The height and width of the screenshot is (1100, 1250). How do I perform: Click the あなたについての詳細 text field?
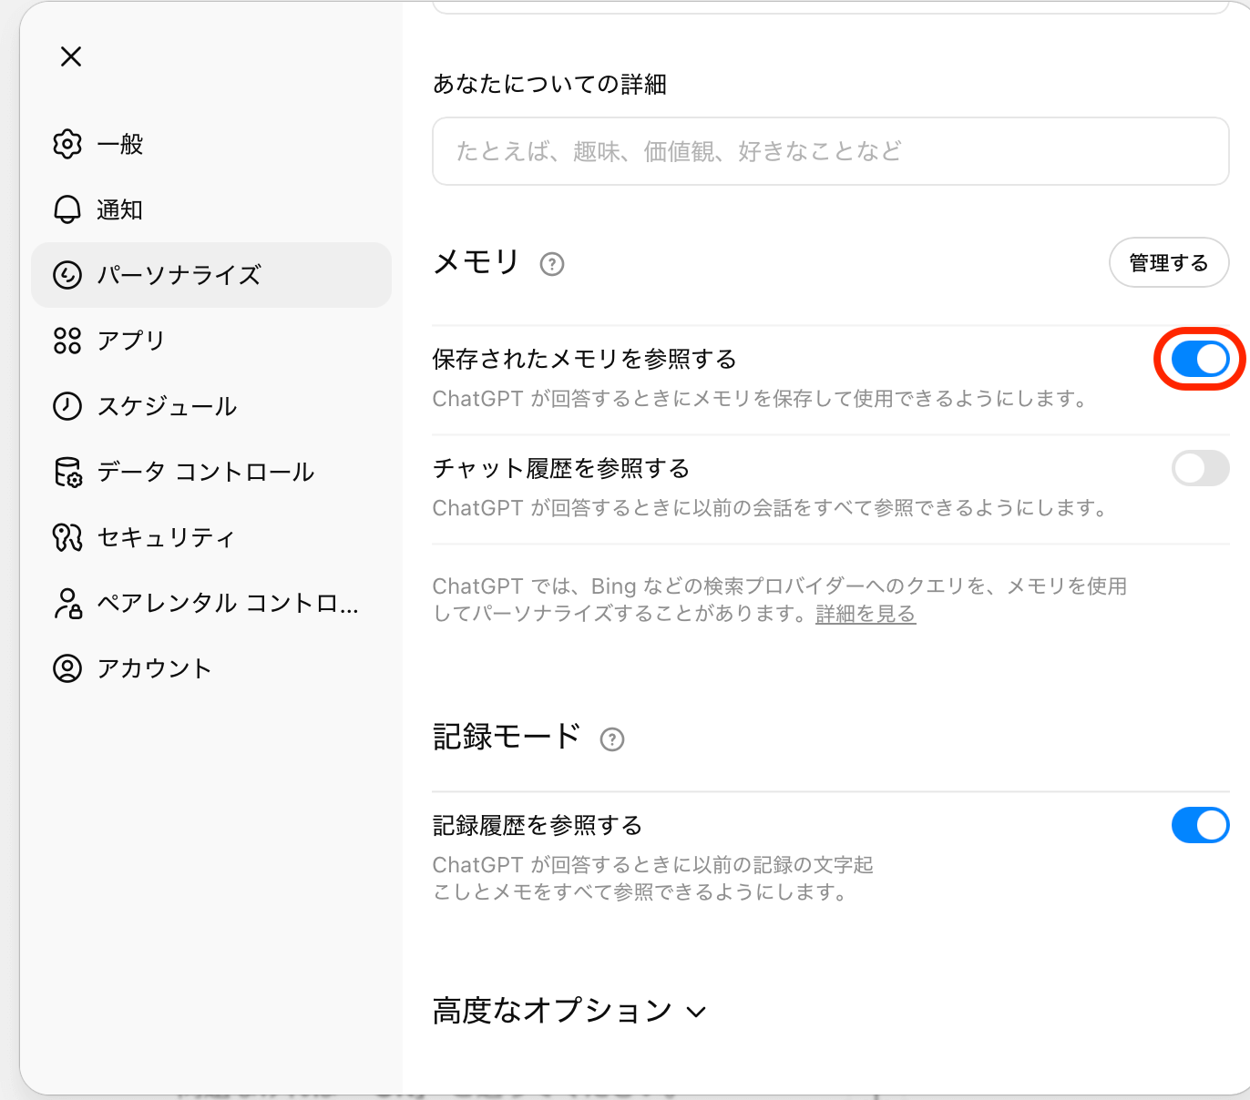(x=830, y=151)
